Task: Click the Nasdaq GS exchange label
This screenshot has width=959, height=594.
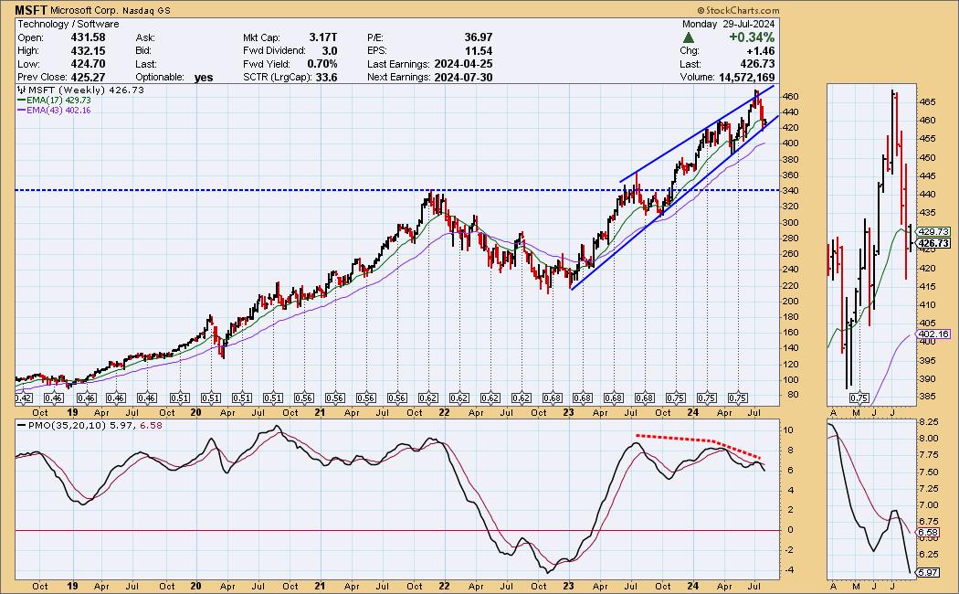Action: tap(146, 10)
